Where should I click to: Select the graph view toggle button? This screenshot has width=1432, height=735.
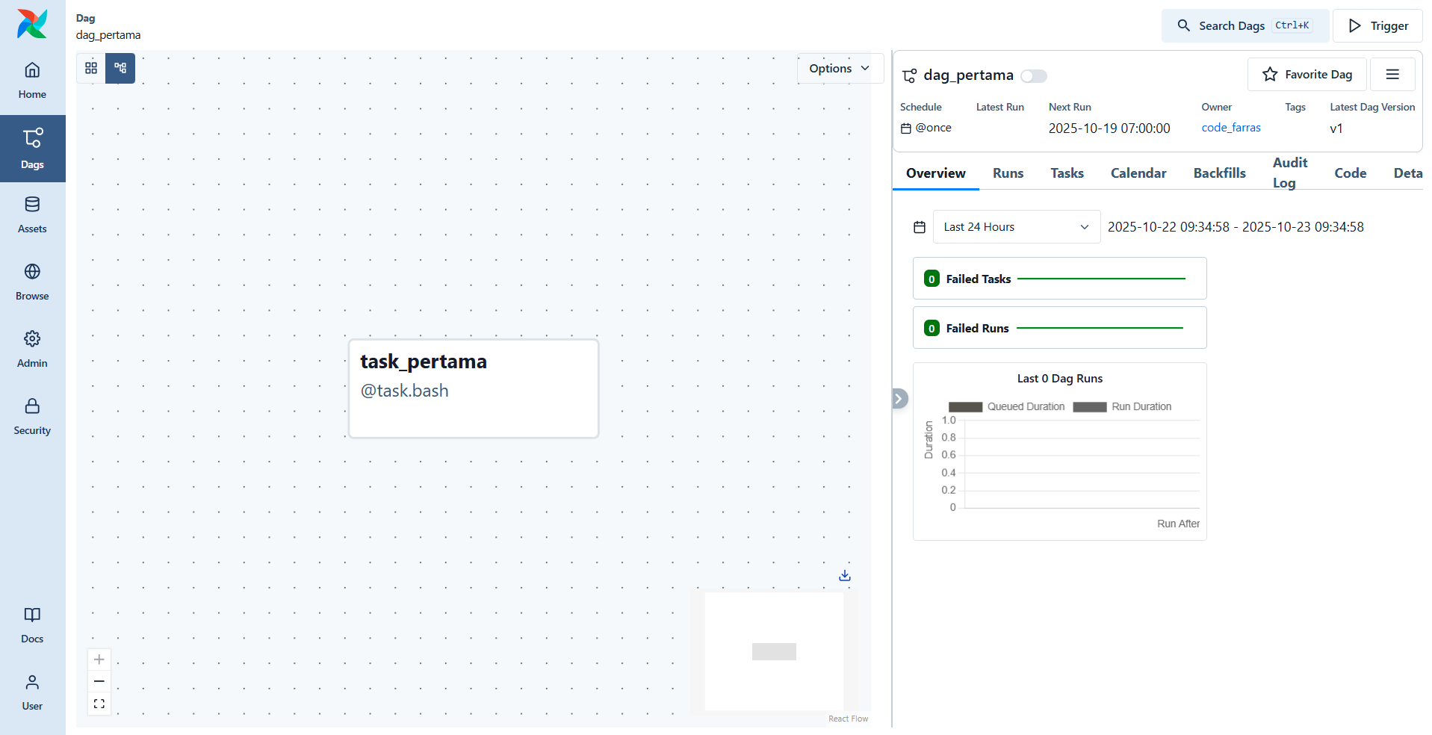click(120, 68)
